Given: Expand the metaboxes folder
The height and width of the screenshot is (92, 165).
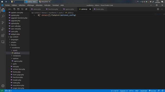Looking at the screenshot, I should click(17, 56).
